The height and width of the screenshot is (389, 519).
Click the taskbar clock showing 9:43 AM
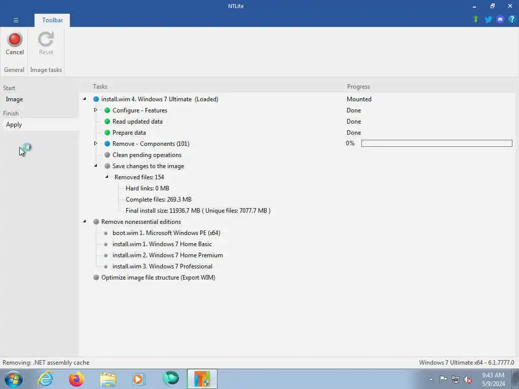click(x=493, y=379)
